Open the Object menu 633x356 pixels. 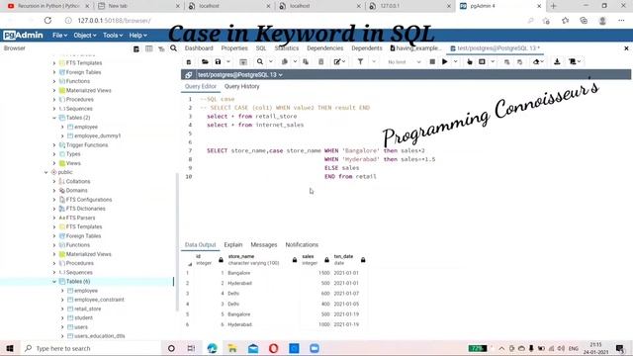tap(85, 36)
